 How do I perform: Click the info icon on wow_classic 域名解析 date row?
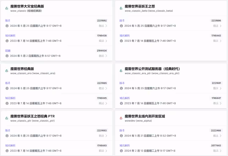coord(7,41)
